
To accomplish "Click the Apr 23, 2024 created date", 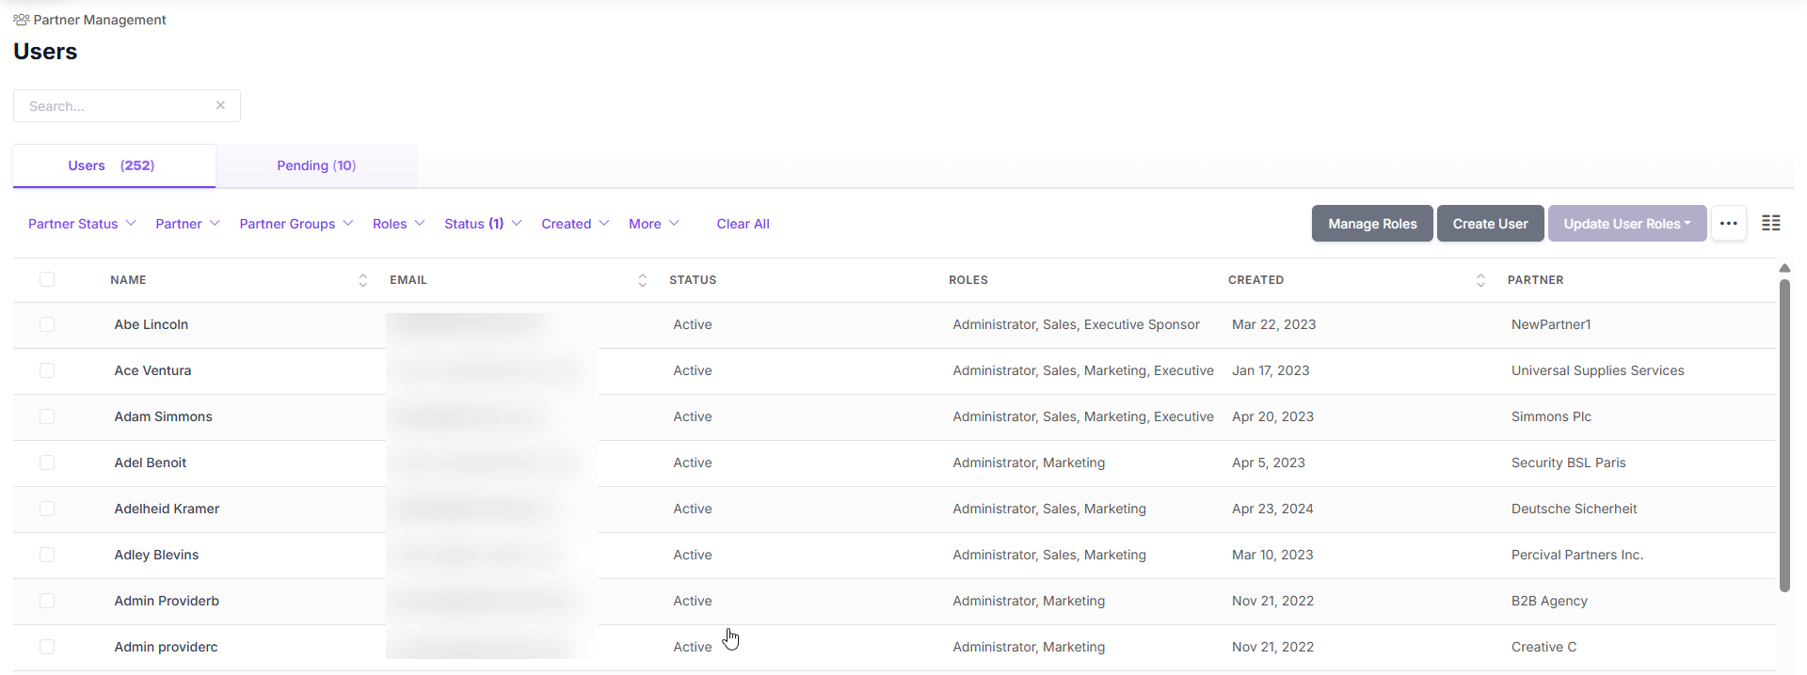I will click(1272, 509).
